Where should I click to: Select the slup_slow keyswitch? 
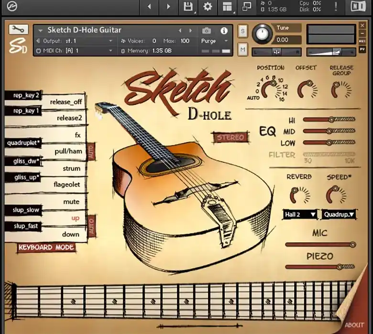click(x=23, y=210)
